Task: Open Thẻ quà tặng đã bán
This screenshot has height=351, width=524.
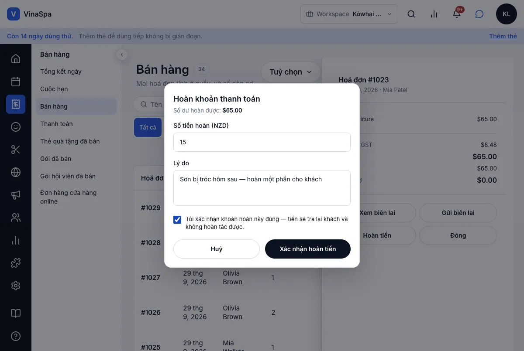Action: click(x=76, y=141)
